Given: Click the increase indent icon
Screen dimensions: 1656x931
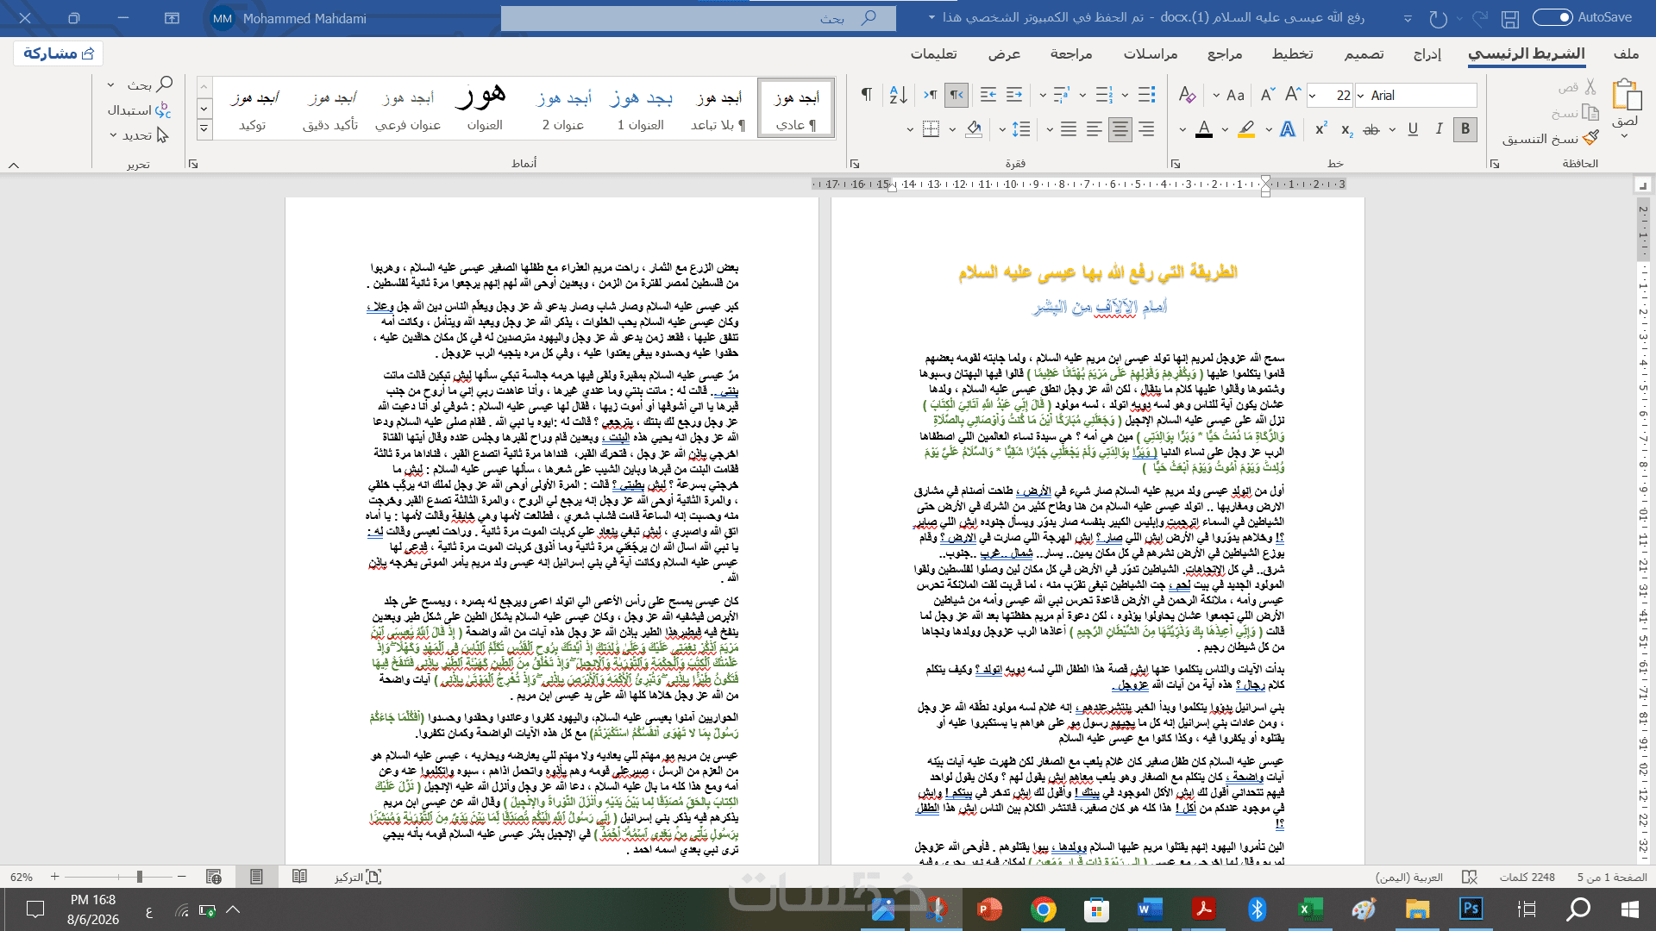Looking at the screenshot, I should [988, 95].
